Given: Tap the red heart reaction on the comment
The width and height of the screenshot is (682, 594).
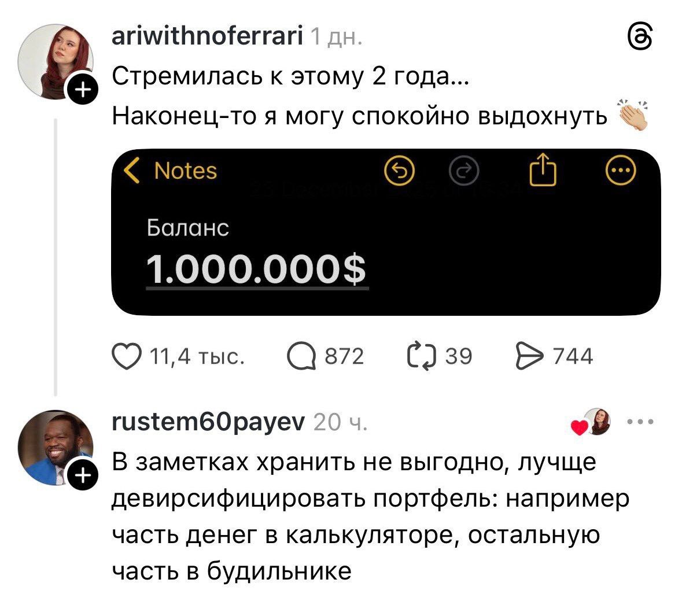Looking at the screenshot, I should (578, 428).
